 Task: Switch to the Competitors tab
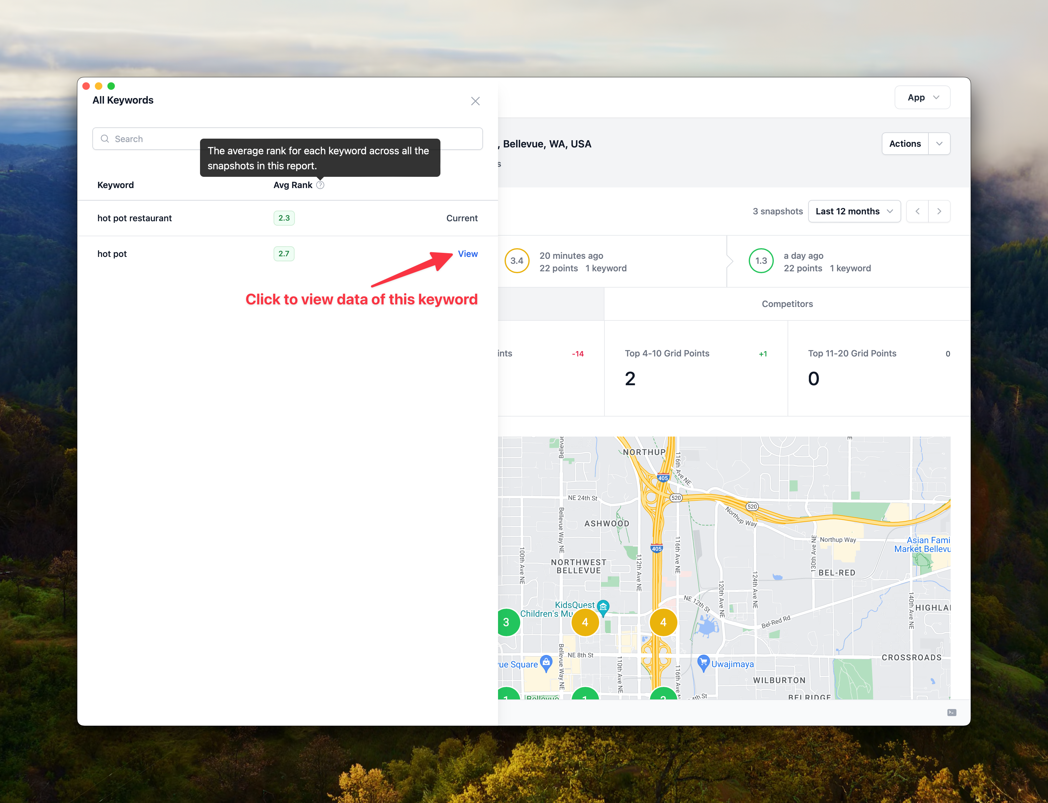coord(787,304)
